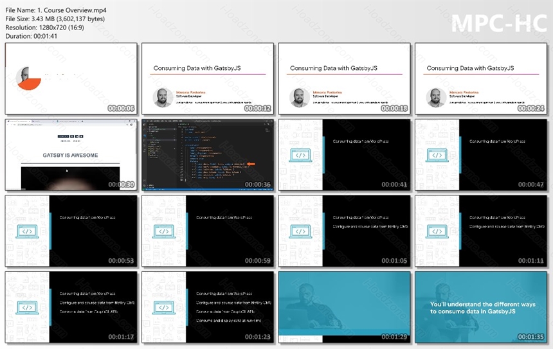Viewport: 553px width, 349px height.
Task: Select the thumbnail stamped 00:01:23
Action: point(208,307)
